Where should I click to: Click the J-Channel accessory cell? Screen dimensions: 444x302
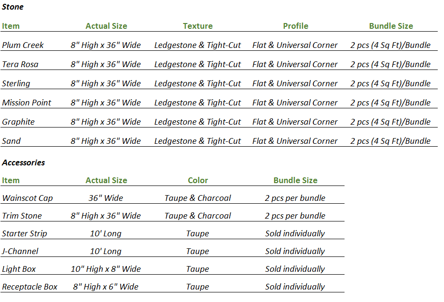point(20,251)
